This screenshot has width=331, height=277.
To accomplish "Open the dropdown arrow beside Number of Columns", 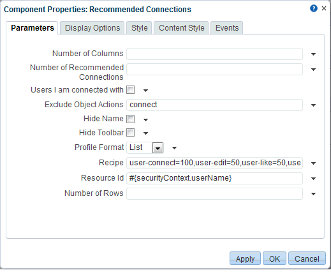I will 313,54.
